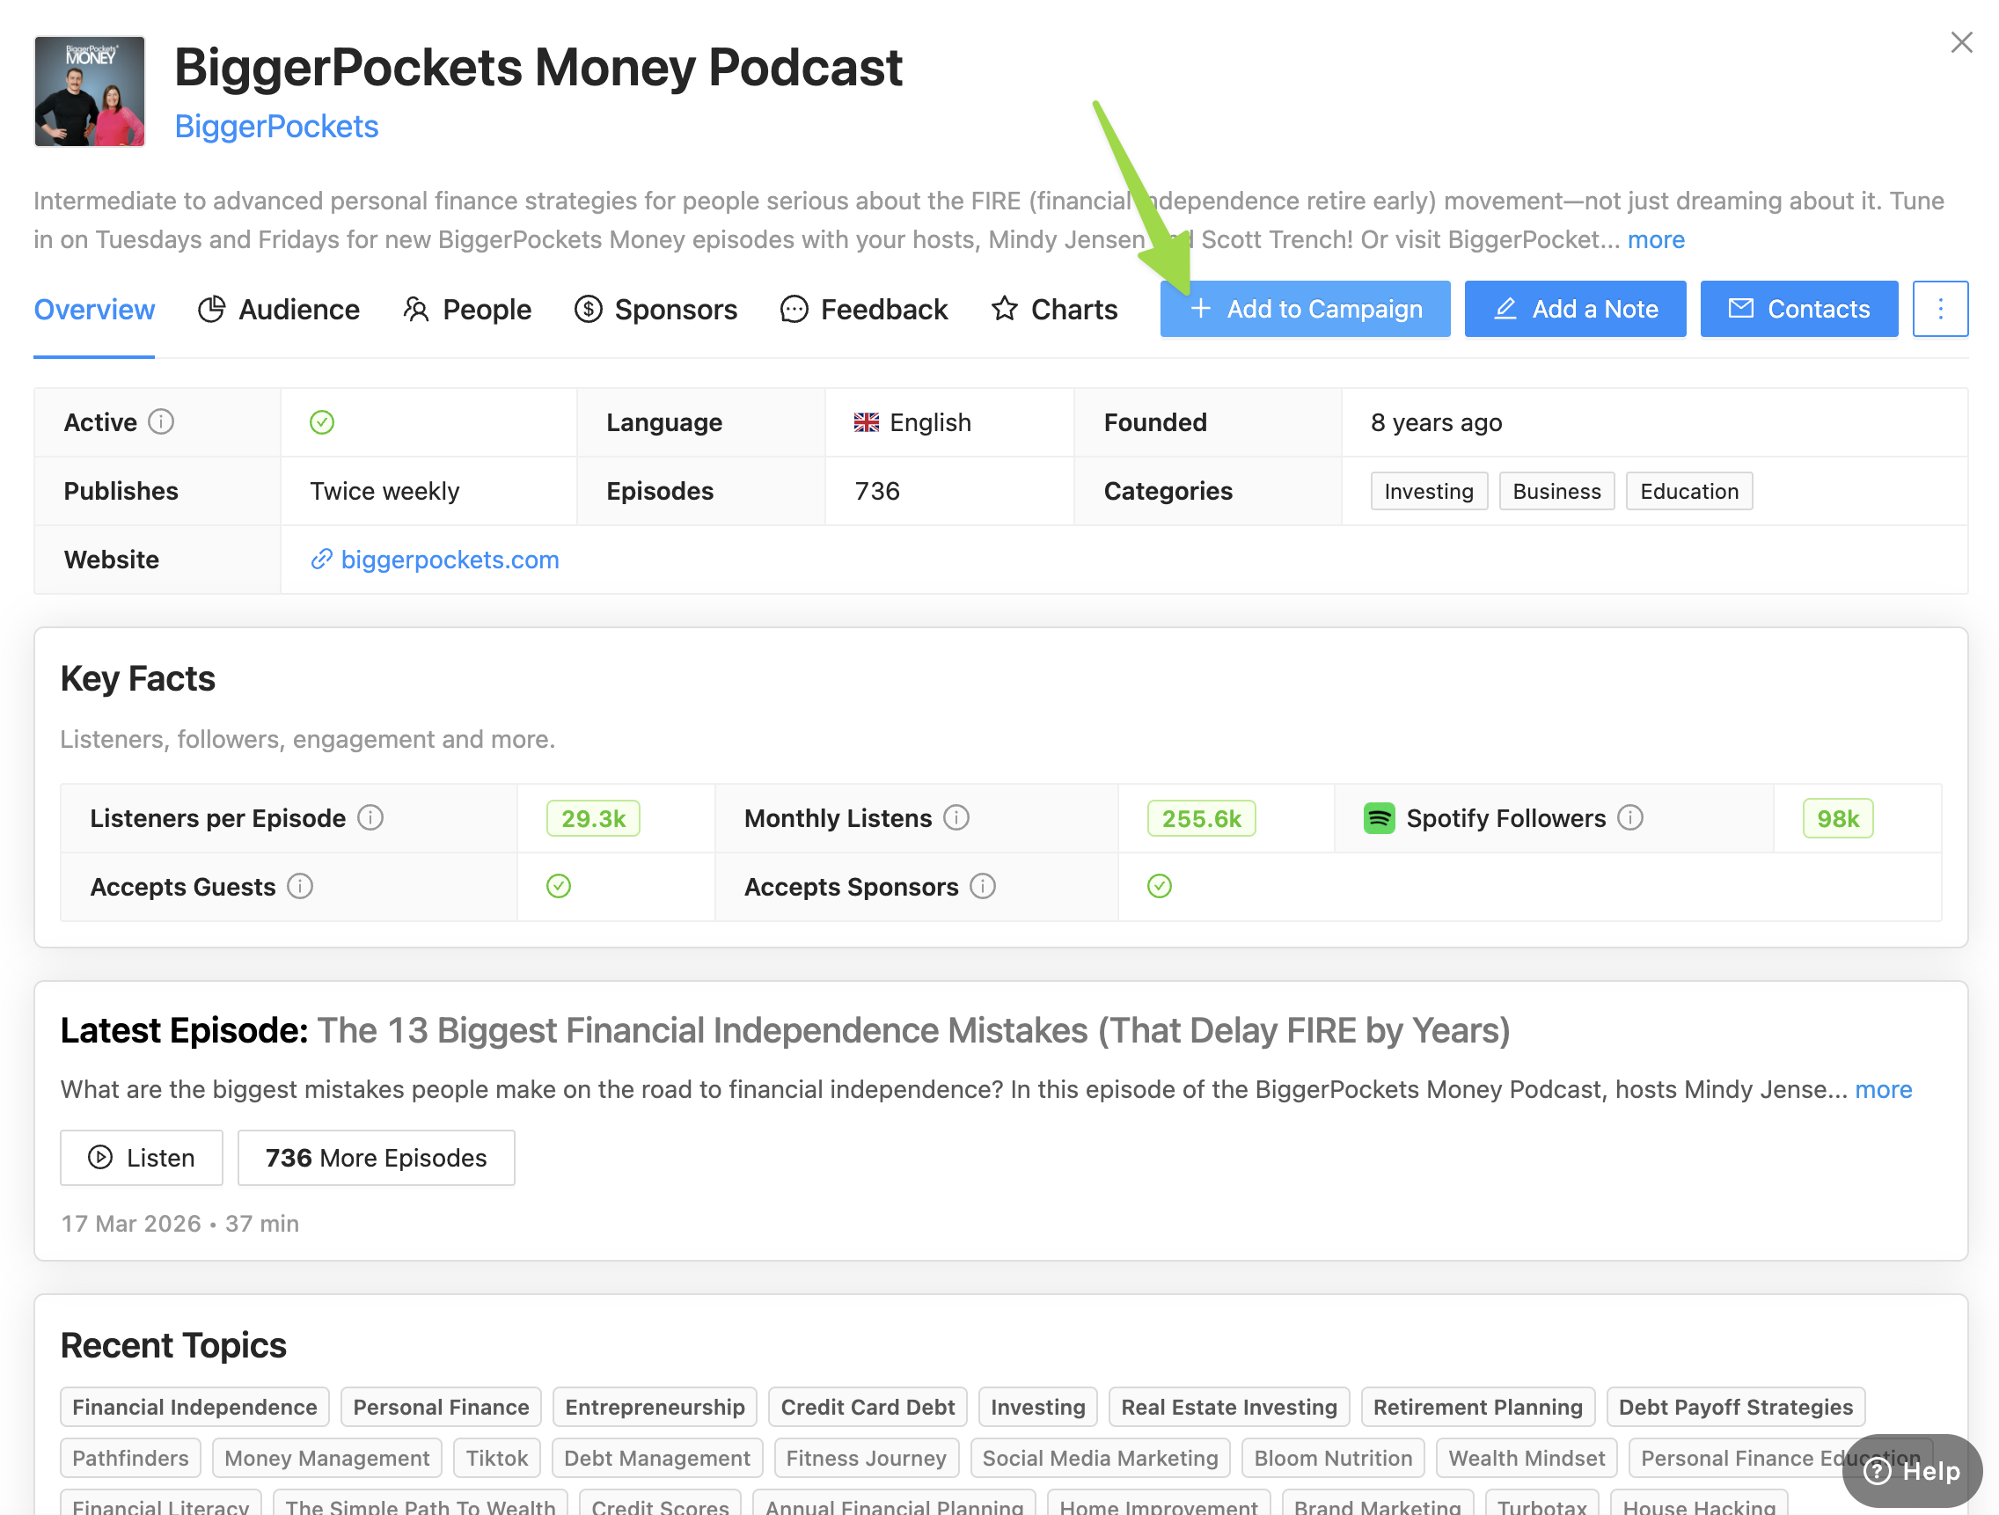Open the Audience pie chart icon tab
Viewport: 1999px width, 1515px height.
click(x=210, y=309)
